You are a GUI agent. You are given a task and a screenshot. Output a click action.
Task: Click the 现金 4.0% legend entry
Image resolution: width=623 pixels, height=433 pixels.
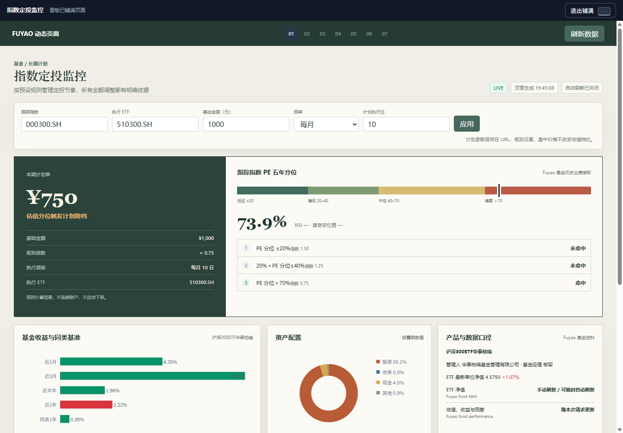[390, 383]
